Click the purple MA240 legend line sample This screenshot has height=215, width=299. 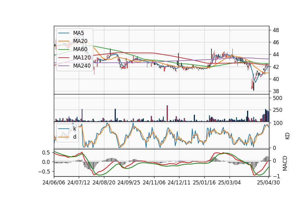(64, 66)
